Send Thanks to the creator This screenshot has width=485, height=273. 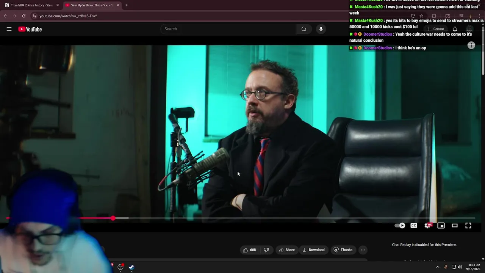coord(343,250)
